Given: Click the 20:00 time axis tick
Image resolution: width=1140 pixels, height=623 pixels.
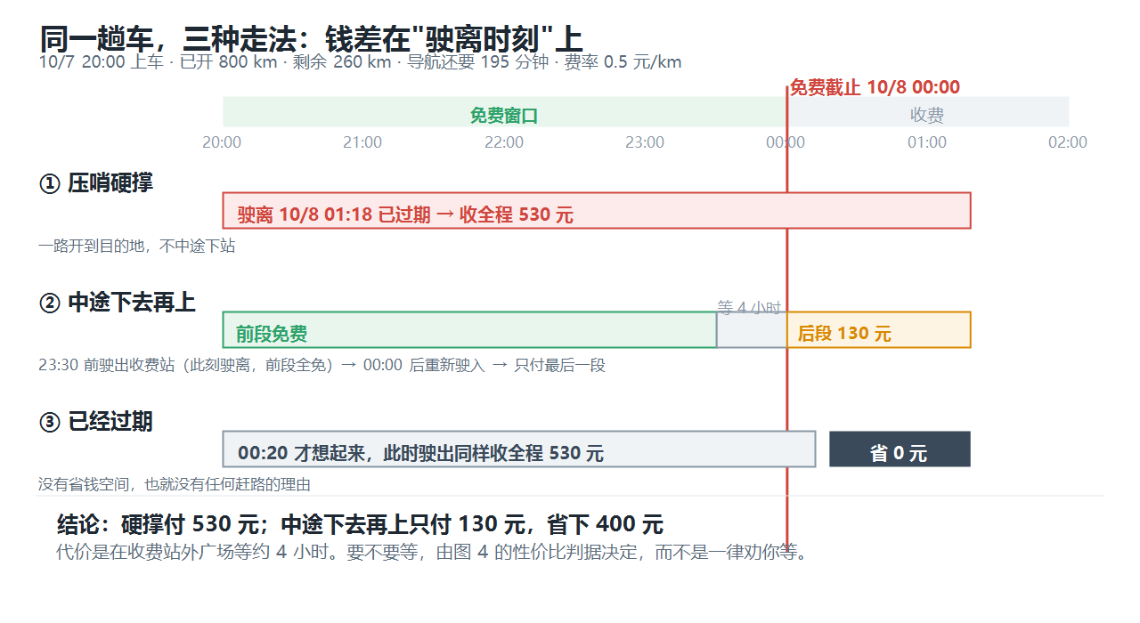Looking at the screenshot, I should tap(222, 142).
